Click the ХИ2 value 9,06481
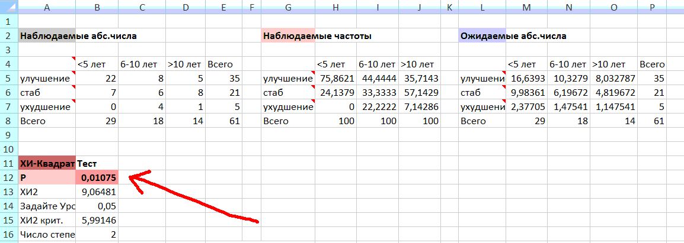The width and height of the screenshot is (684, 243). (97, 192)
